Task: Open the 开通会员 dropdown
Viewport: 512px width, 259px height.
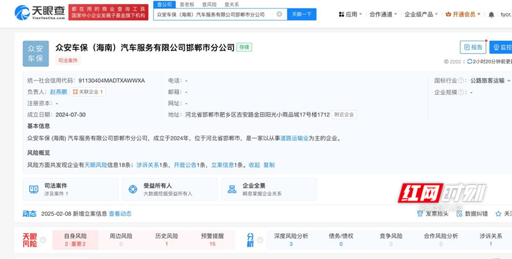Action: [x=463, y=14]
